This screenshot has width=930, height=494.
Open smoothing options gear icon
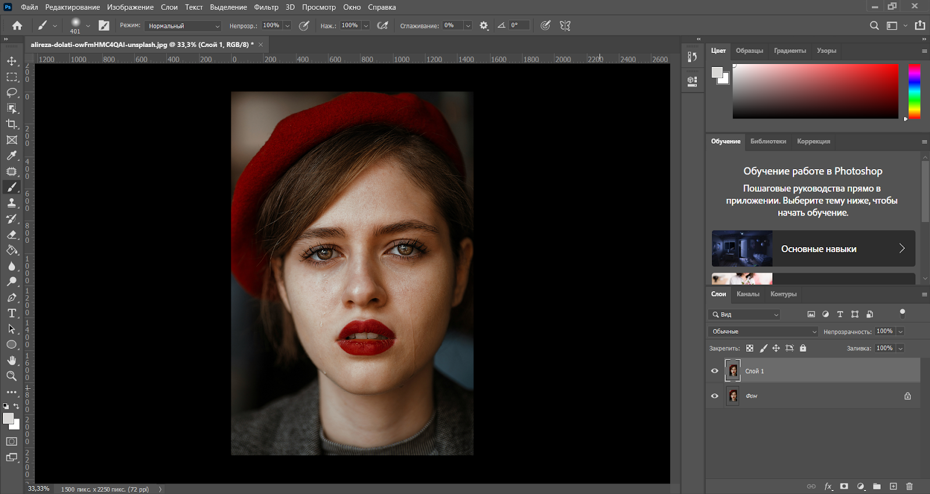[484, 26]
